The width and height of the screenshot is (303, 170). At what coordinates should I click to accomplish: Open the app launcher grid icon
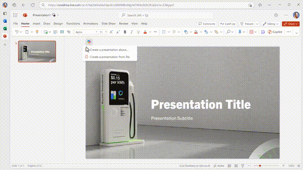coord(15,15)
